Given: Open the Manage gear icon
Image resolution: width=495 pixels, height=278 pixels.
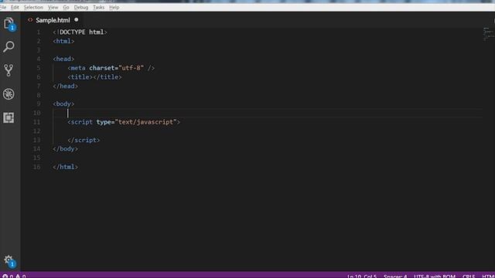Looking at the screenshot, I should click(x=9, y=261).
